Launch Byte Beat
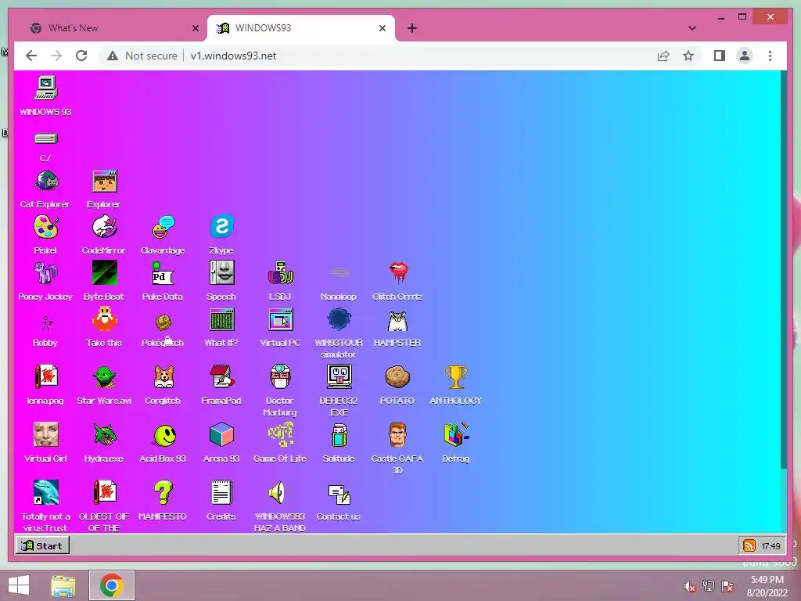Screen dimensions: 801x601 click(x=104, y=273)
